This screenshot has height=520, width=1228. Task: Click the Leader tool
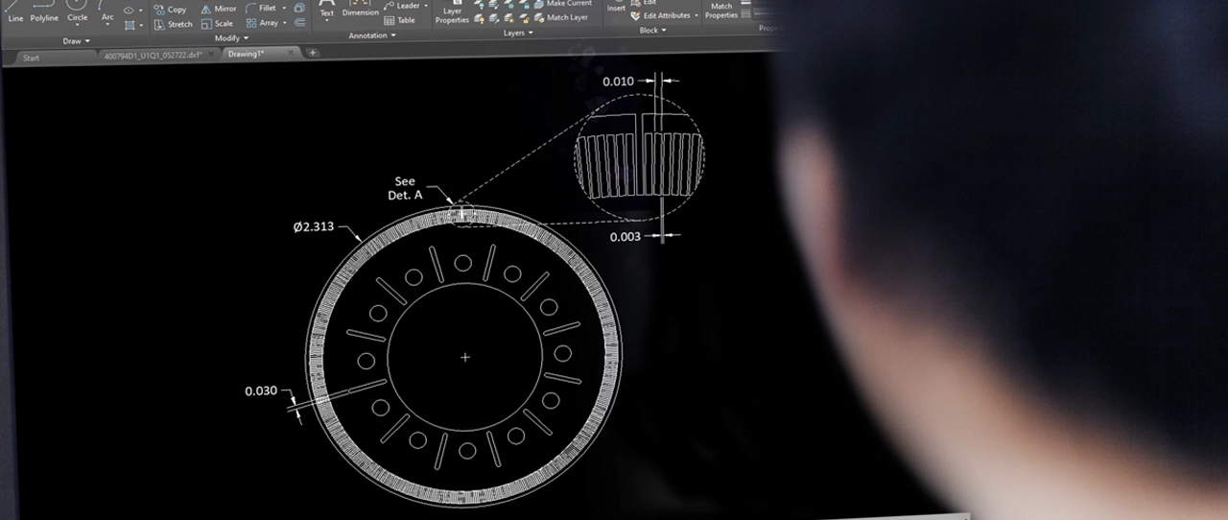pos(401,6)
